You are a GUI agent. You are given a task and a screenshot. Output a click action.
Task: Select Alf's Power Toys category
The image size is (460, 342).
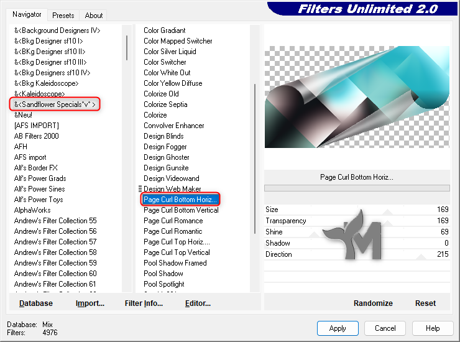pos(39,200)
